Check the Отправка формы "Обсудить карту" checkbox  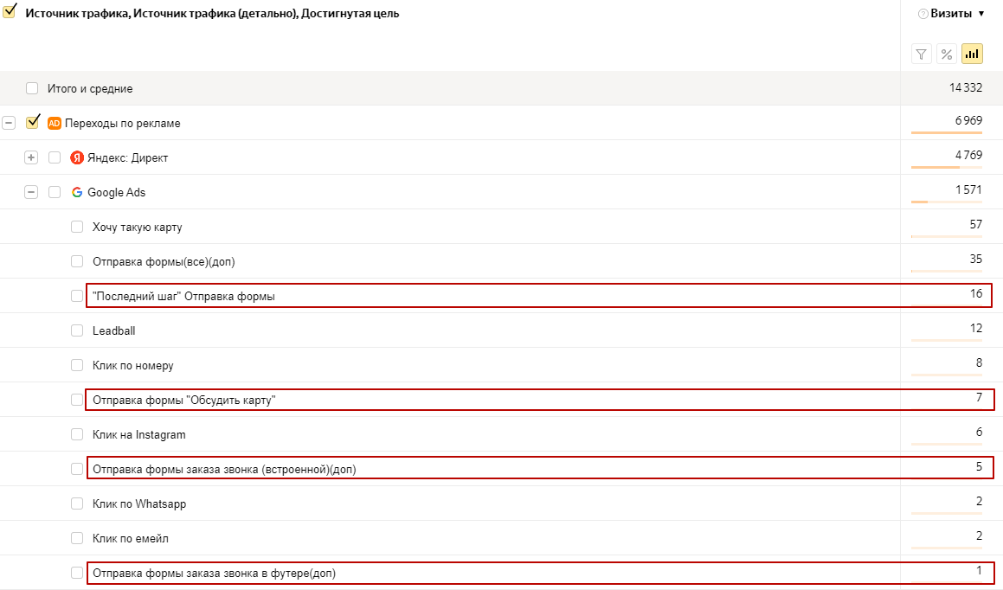point(77,400)
